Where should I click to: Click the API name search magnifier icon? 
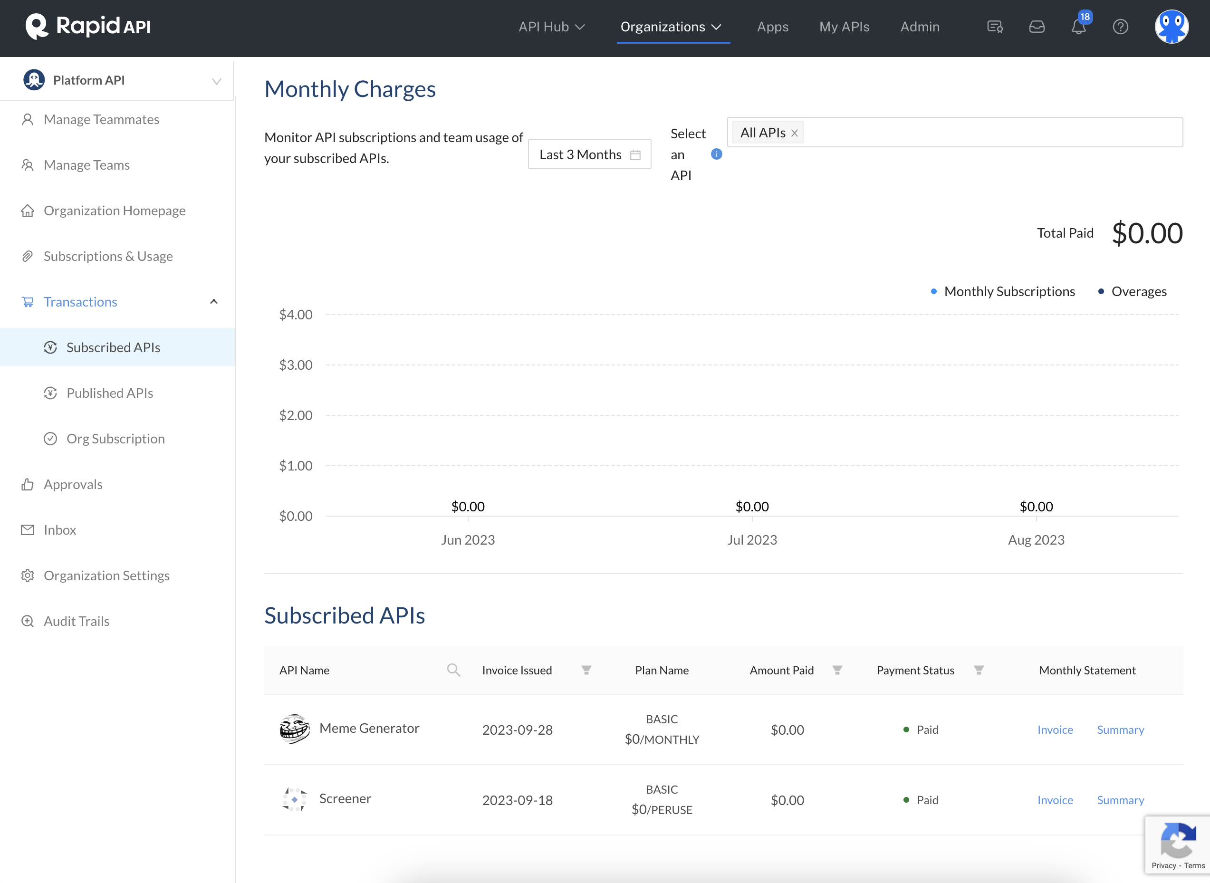(453, 670)
